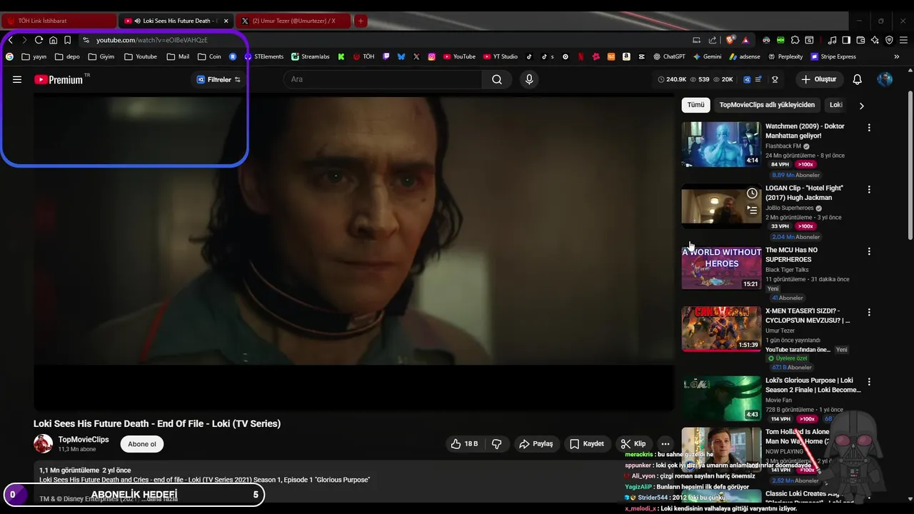This screenshot has width=914, height=514.
Task: Open options for Loki's Glorious Purpose video
Action: click(869, 382)
